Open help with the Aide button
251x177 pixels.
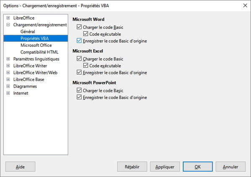[20, 167]
